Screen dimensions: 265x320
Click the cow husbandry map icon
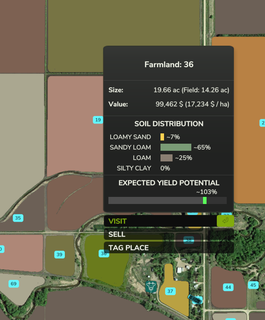(x=151, y=286)
